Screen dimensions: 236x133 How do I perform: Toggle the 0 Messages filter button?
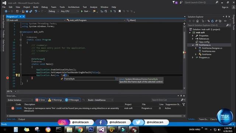point(72,100)
